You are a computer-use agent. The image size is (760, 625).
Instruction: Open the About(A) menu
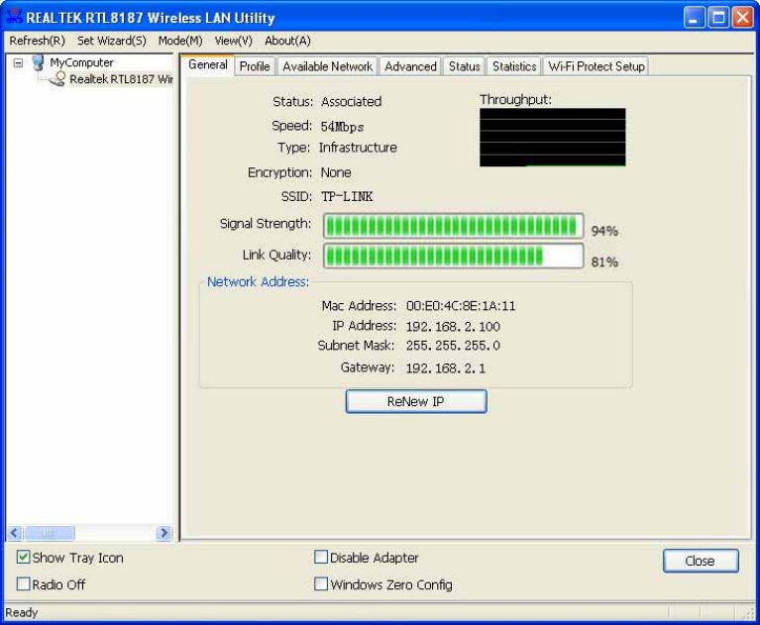pyautogui.click(x=287, y=41)
